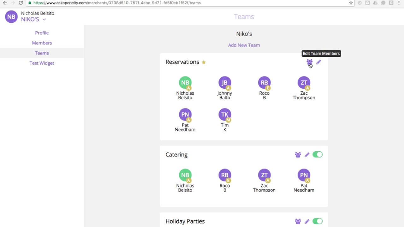Click the gold star beside Reservations
This screenshot has height=227, width=404.
click(x=204, y=62)
